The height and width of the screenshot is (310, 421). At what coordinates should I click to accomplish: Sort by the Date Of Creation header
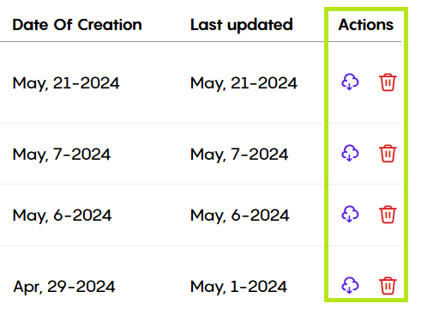coord(77,25)
